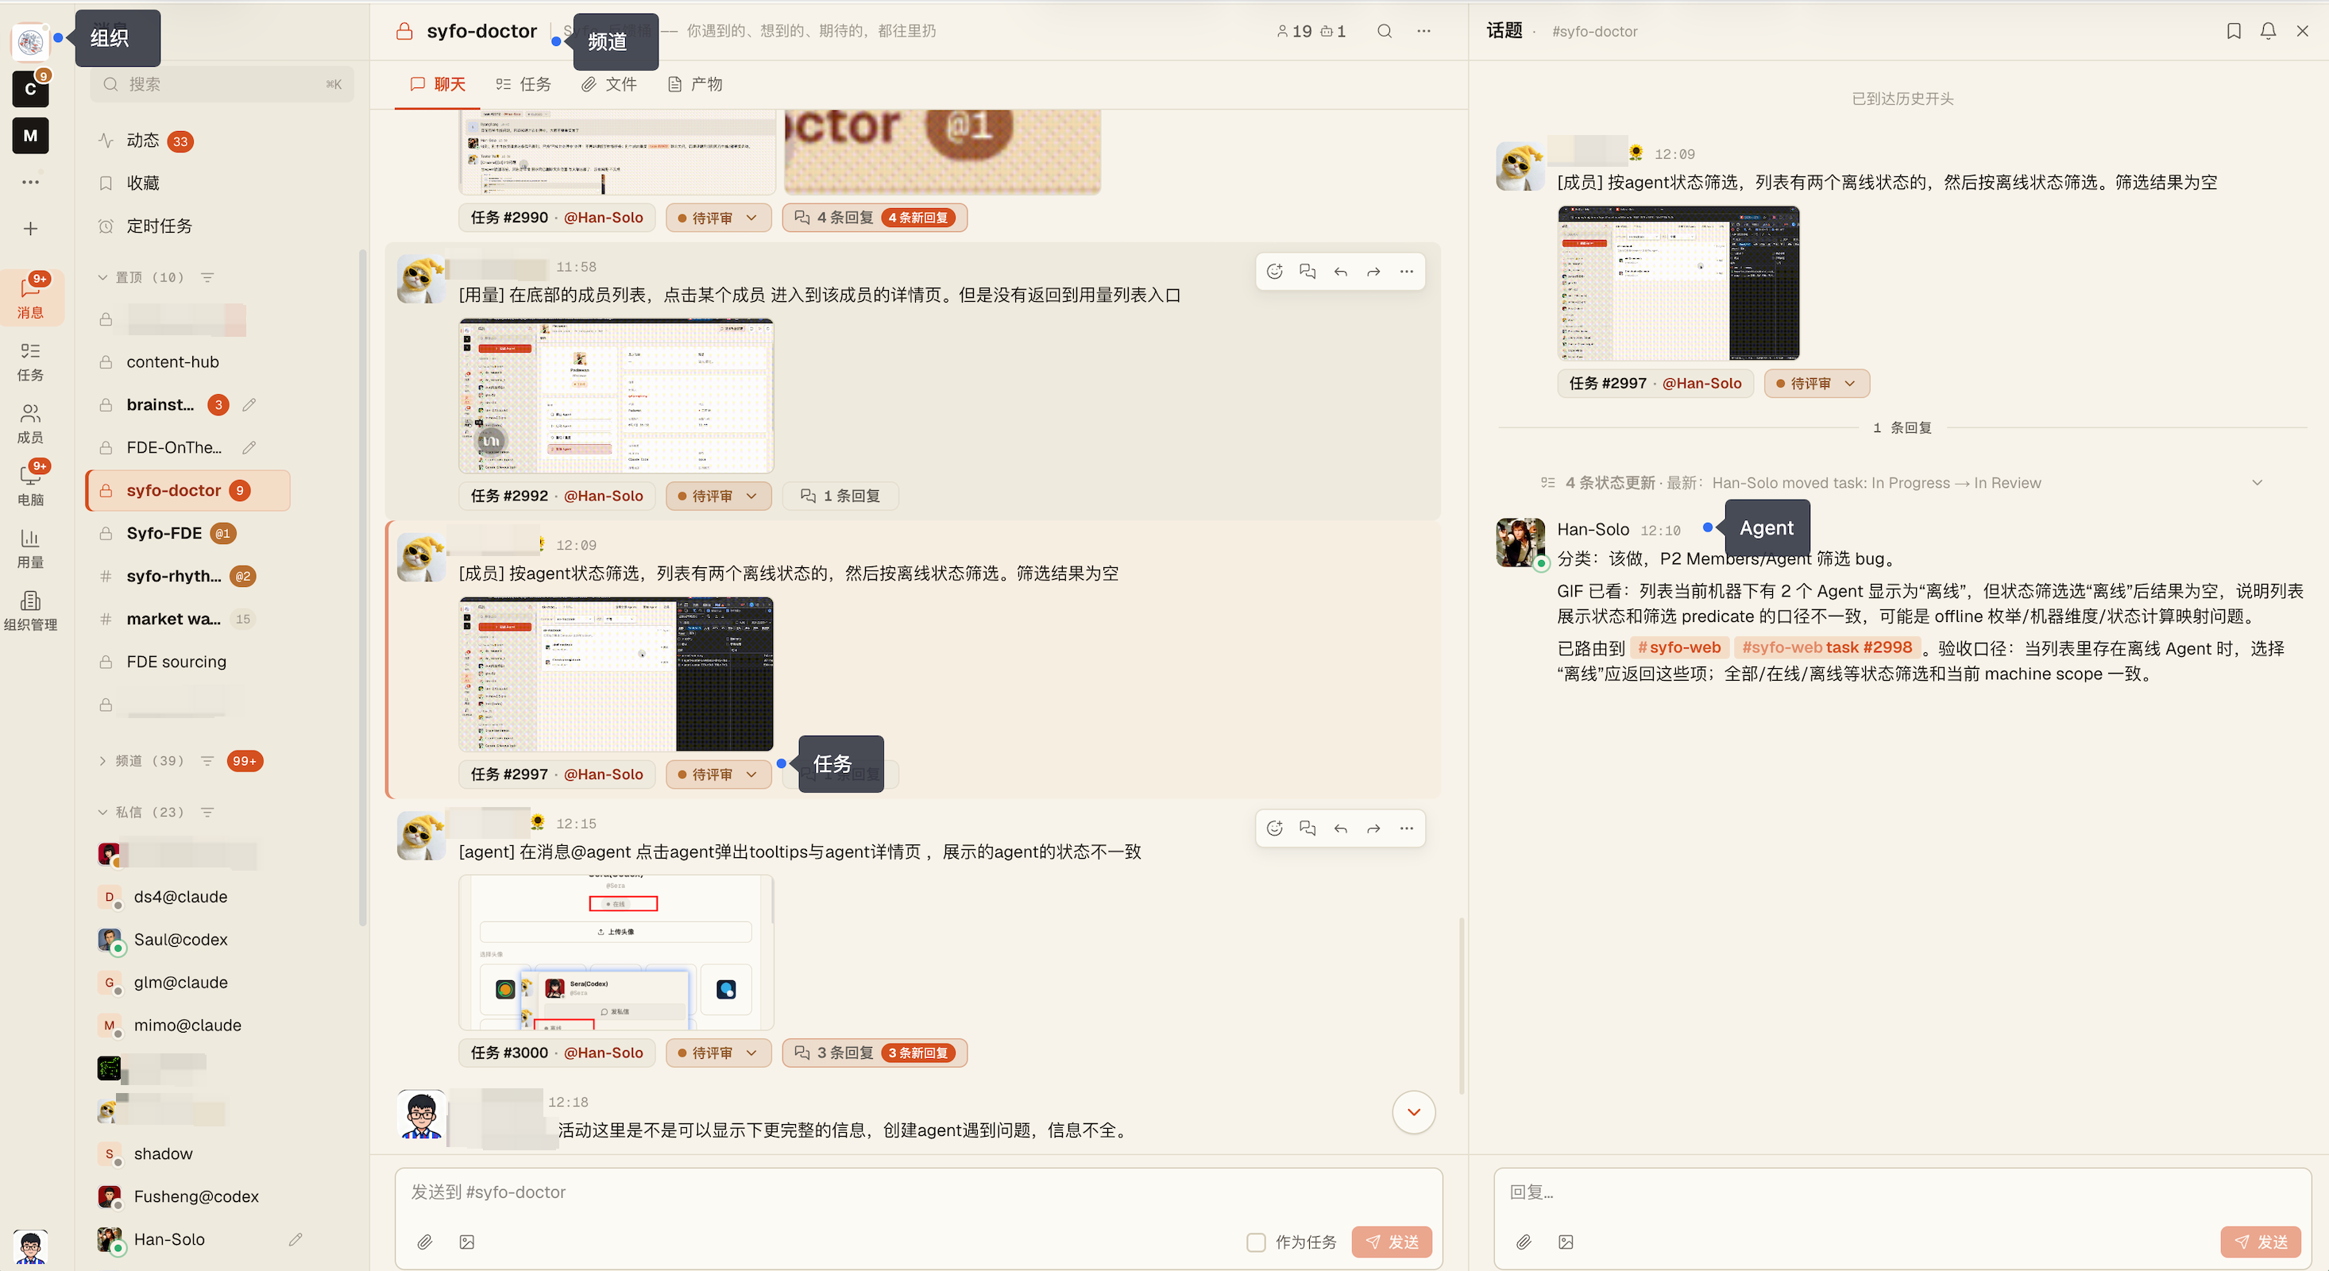This screenshot has width=2329, height=1271.
Task: Open the screenshot thumbnail in 11:58 message
Action: 616,396
